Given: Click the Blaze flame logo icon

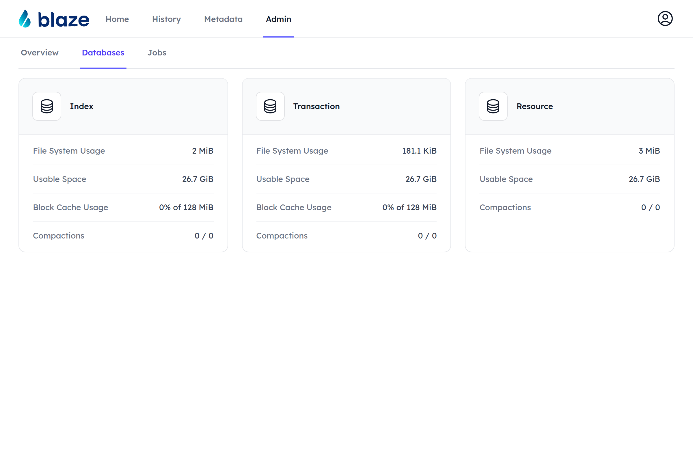Looking at the screenshot, I should [25, 18].
